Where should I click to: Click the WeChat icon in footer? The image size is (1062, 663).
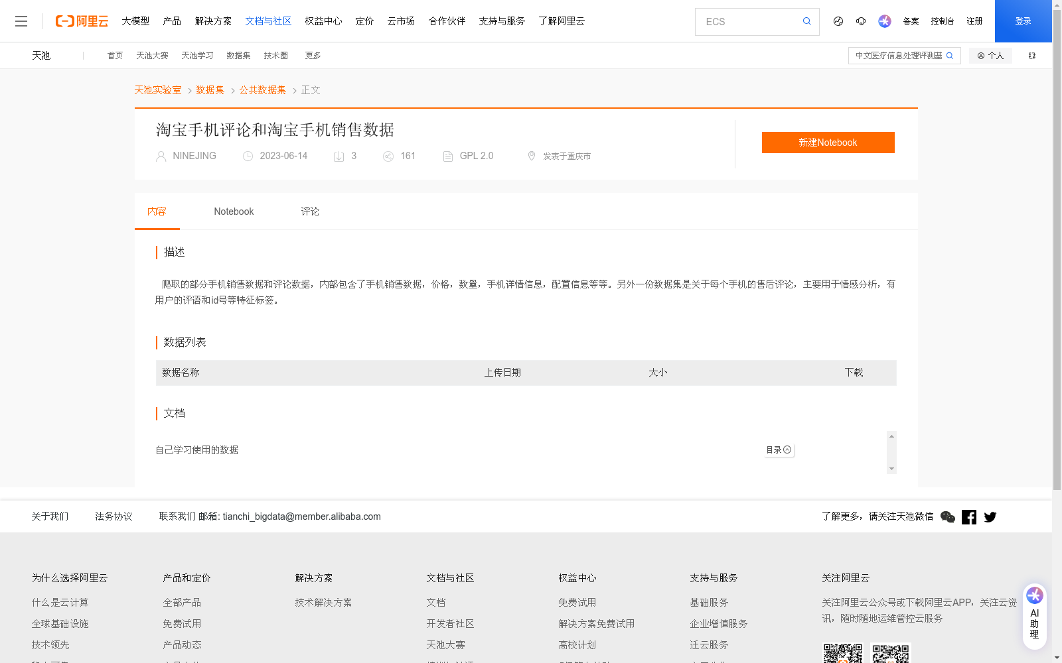(x=948, y=517)
